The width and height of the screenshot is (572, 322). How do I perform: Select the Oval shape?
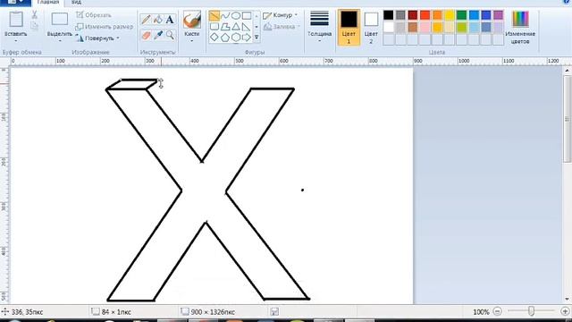point(236,16)
